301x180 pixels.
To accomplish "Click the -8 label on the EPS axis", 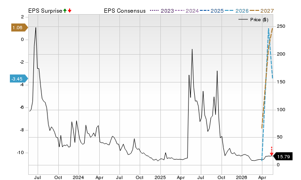I will point(22,130).
